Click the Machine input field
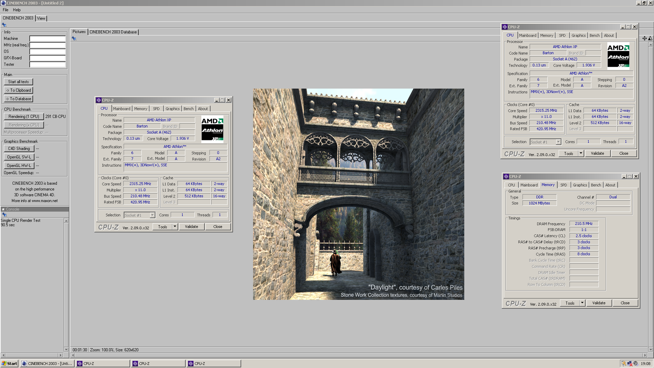 47,39
